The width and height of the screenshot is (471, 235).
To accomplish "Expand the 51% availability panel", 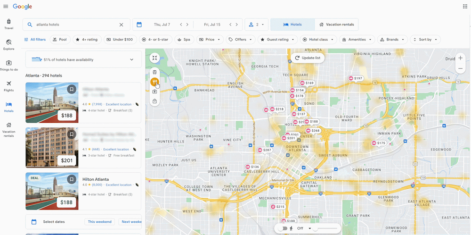I will [x=131, y=60].
